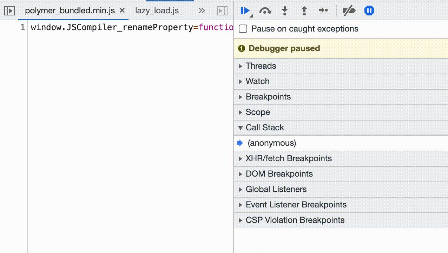Open the hidden tabs overflow chevron
Viewport: 448px width, 253px height.
coord(201,11)
